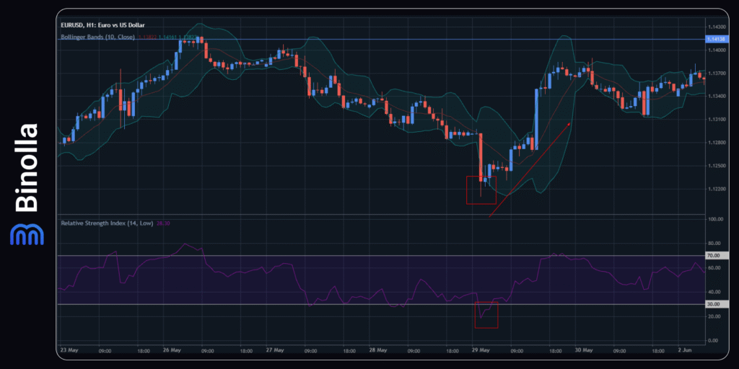This screenshot has width=739, height=369.
Task: Click the Binolla logo icon
Action: tap(26, 234)
